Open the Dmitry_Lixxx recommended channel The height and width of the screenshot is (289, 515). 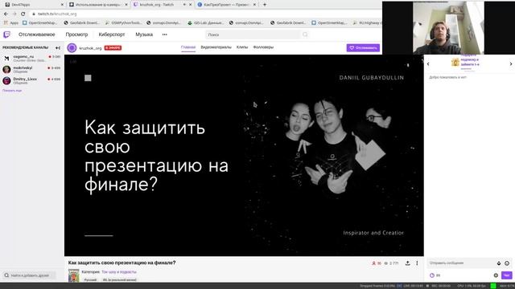coord(31,80)
